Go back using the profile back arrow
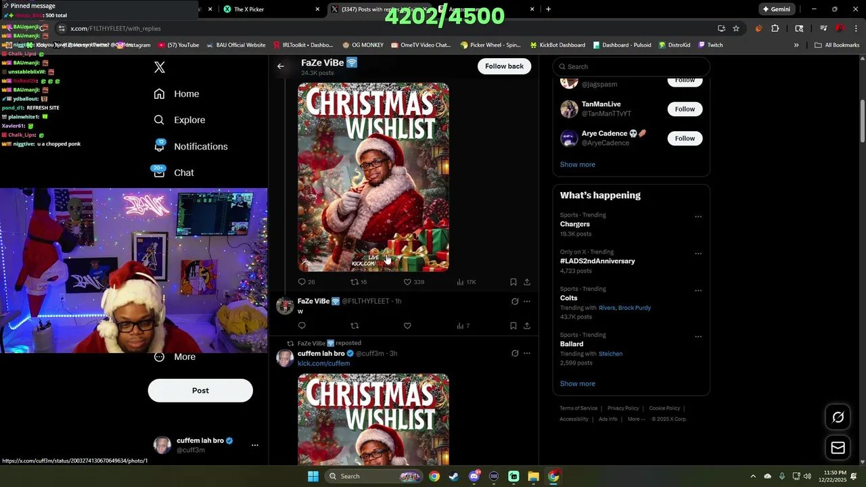 pyautogui.click(x=281, y=66)
